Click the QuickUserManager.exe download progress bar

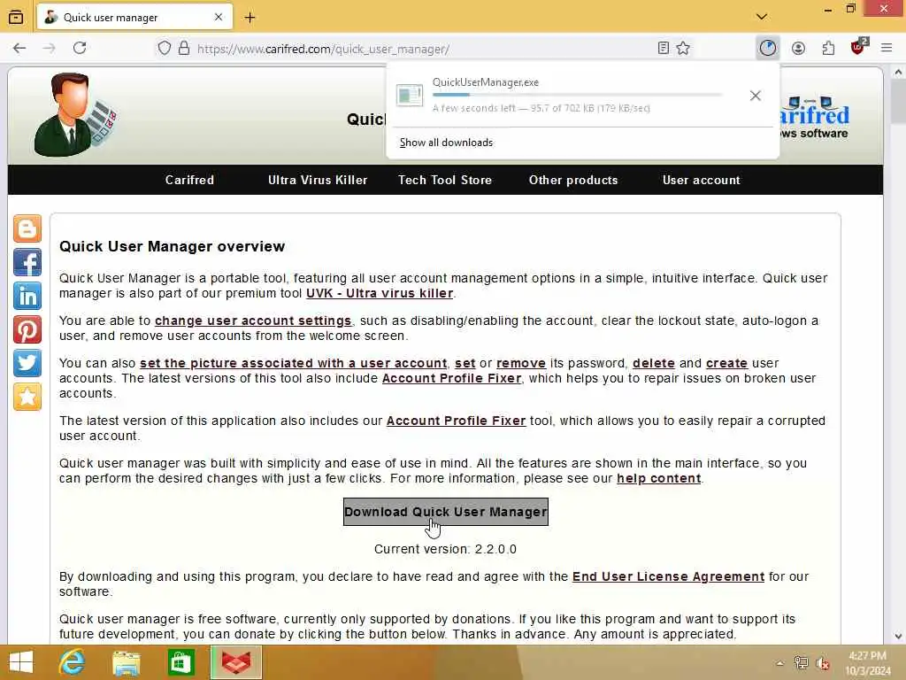(x=577, y=95)
